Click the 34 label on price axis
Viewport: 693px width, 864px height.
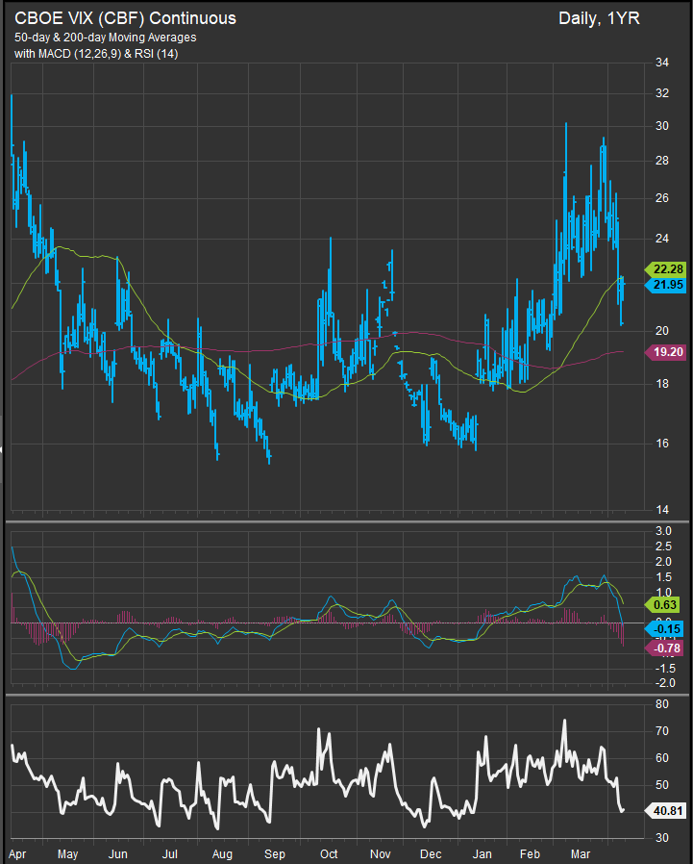661,64
